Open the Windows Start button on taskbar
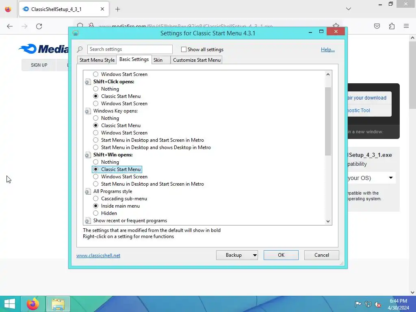The image size is (416, 312). coord(10,304)
